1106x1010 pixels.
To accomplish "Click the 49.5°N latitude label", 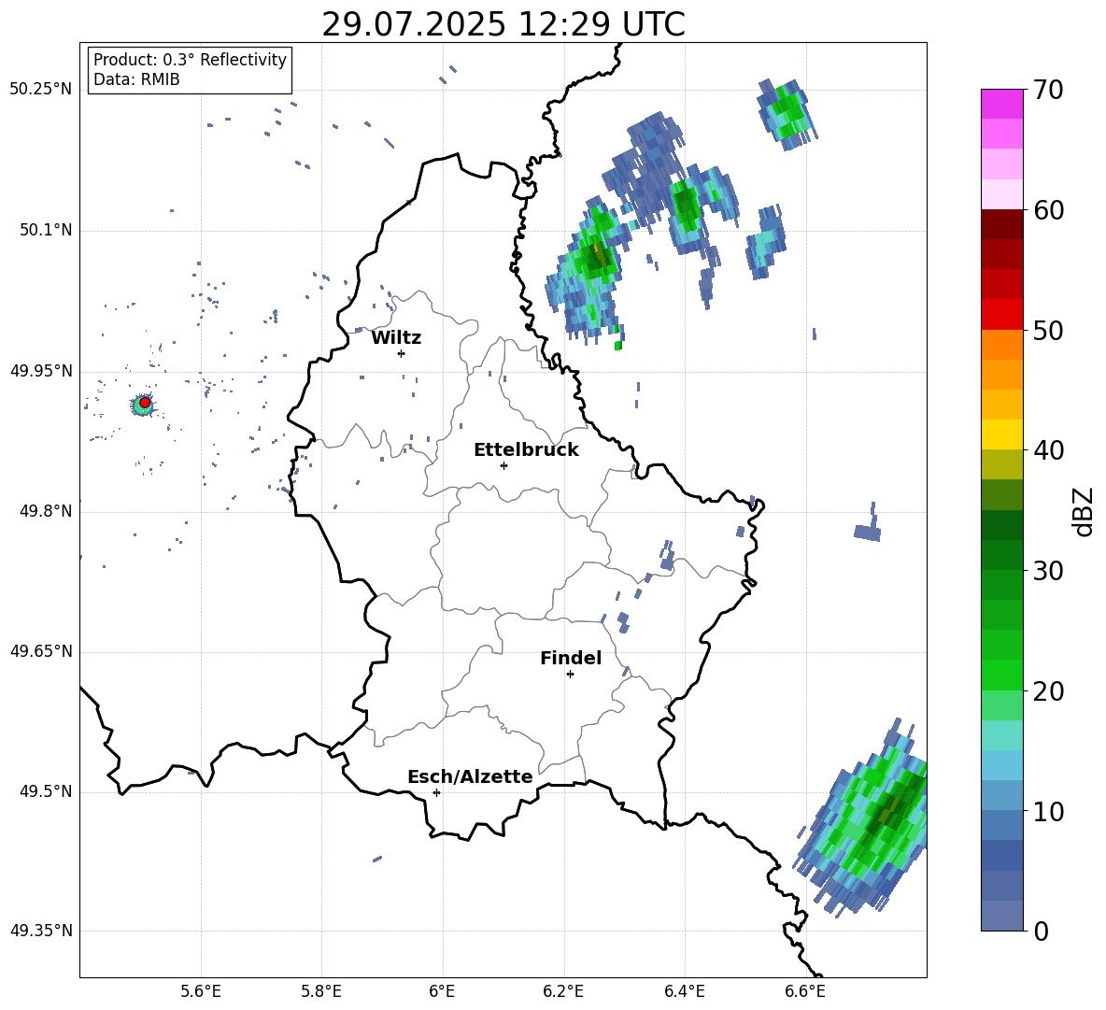I will click(x=45, y=791).
